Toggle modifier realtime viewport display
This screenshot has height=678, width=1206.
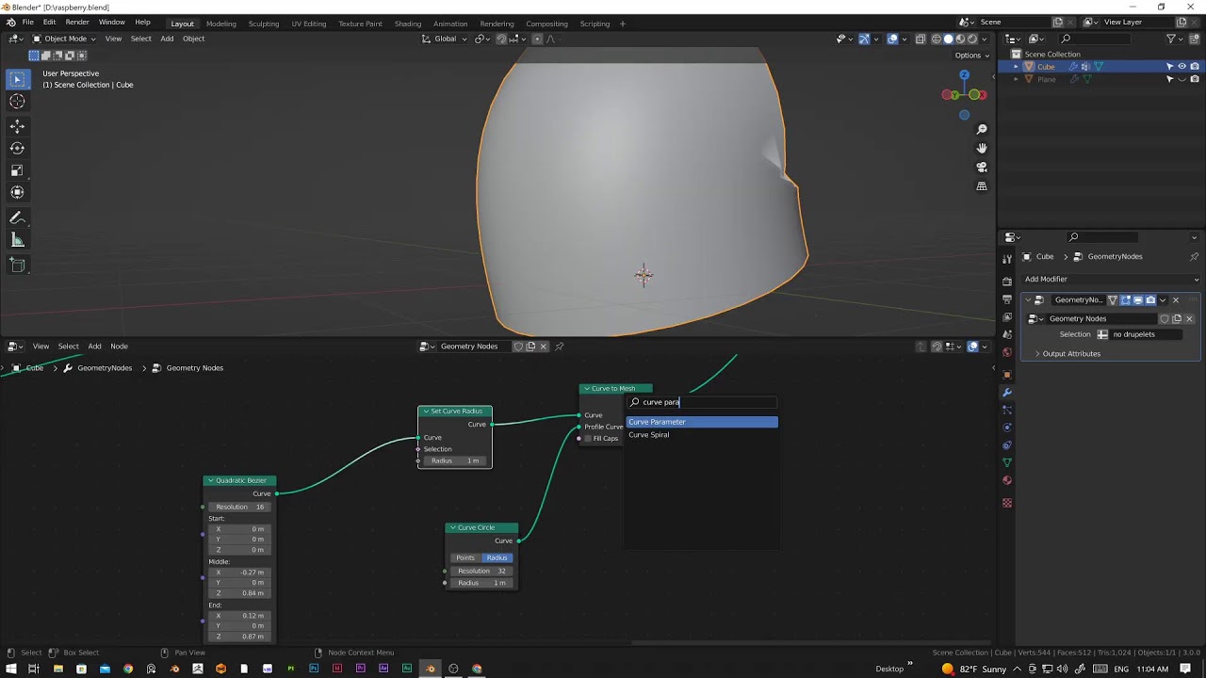[x=1137, y=299]
